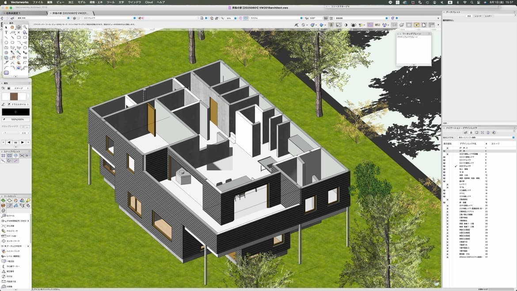
Task: Click the 100%/100% opacity button
Action: (x=16, y=119)
